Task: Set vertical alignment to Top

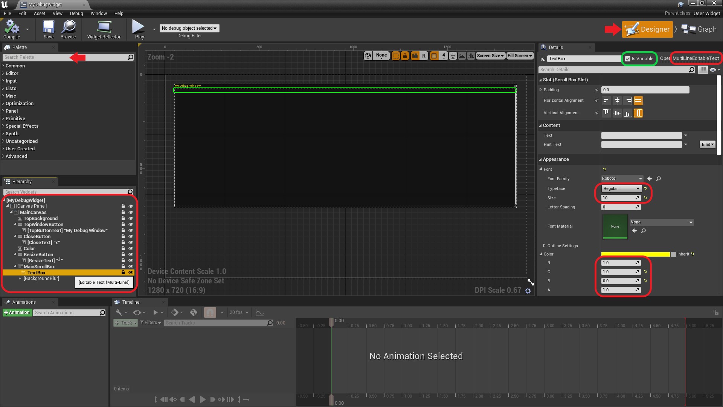Action: pyautogui.click(x=606, y=113)
